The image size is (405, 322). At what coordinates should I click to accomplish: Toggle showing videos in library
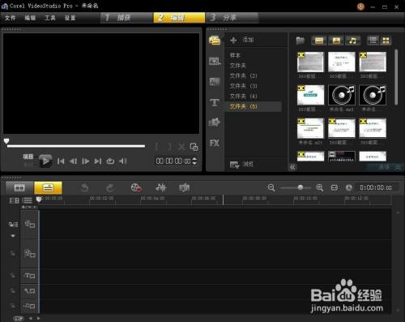tap(319, 41)
